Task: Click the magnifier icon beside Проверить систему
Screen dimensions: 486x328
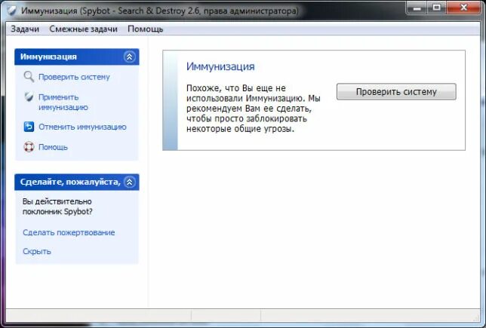Action: pos(29,76)
